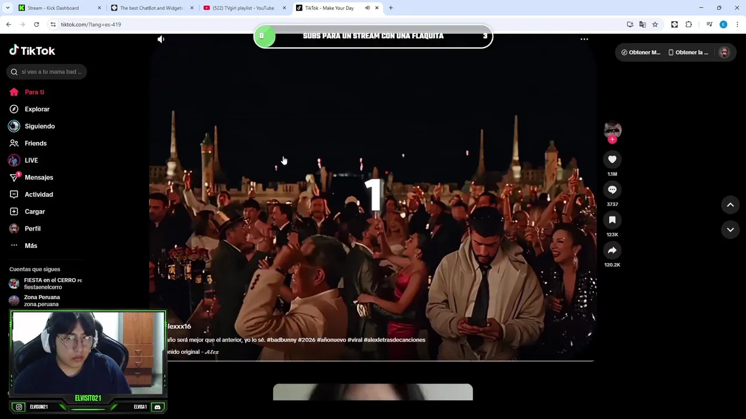
Task: Go to the previous video with up chevron
Action: (730, 205)
